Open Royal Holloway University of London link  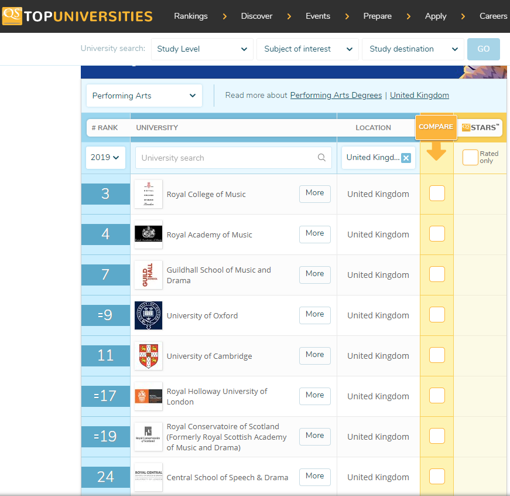(x=217, y=396)
